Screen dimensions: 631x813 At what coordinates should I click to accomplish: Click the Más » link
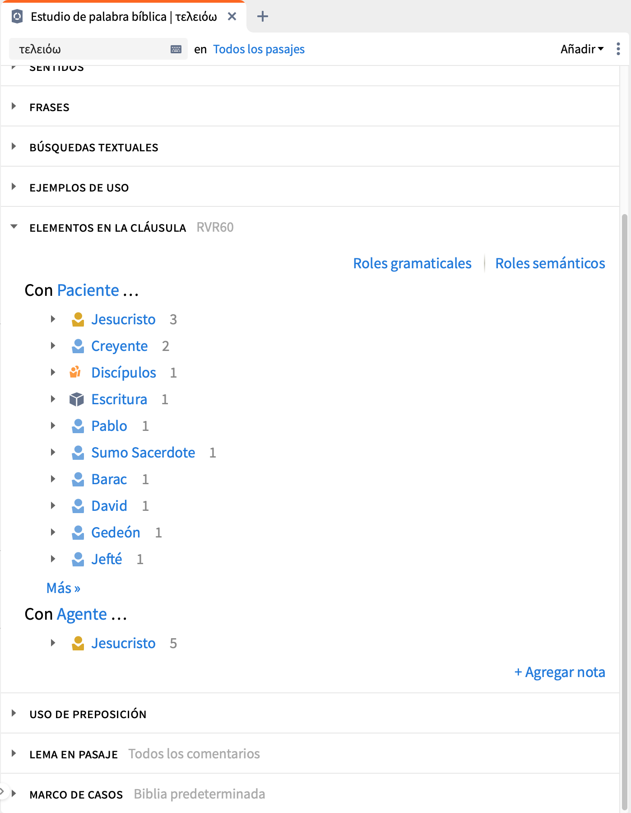click(63, 588)
